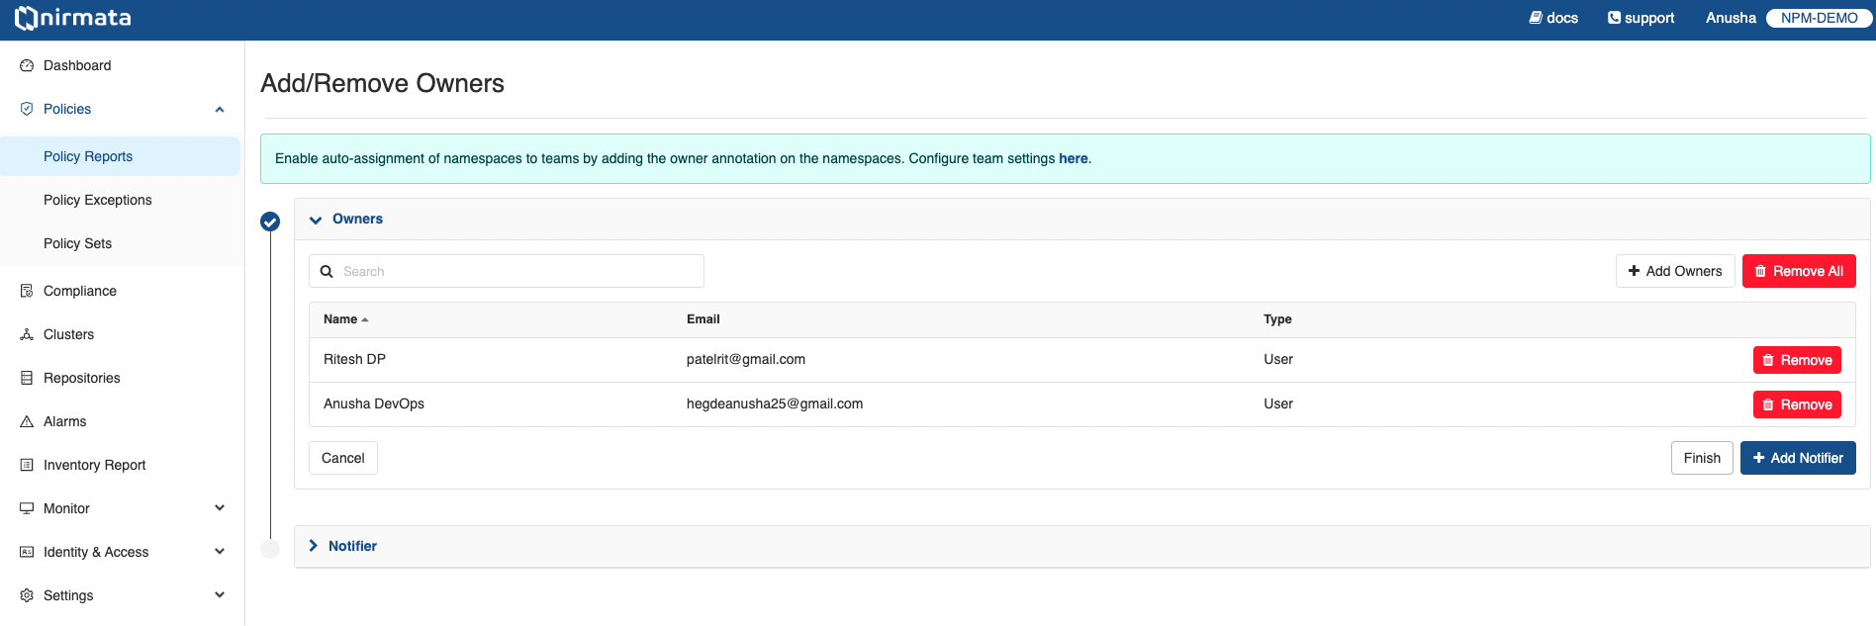Click the Compliance icon in sidebar

tap(27, 291)
